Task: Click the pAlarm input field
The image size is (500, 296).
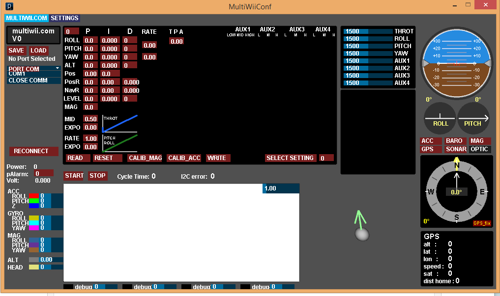Action: click(x=44, y=173)
